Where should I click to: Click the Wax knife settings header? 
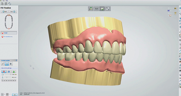click(9, 68)
